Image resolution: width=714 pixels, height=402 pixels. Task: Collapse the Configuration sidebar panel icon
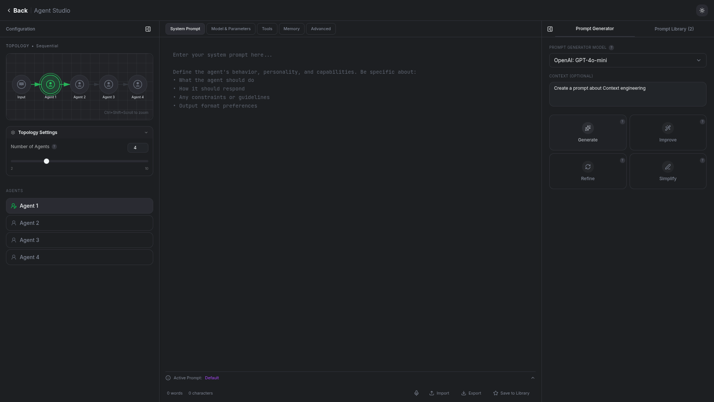tap(148, 29)
